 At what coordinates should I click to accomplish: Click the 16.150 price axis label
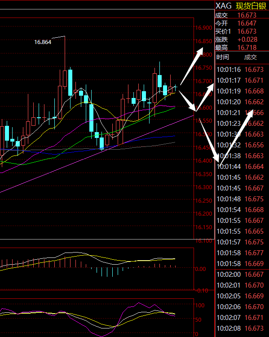203,227
